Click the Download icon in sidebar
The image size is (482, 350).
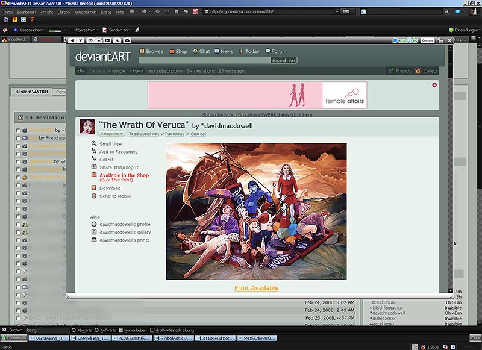[94, 188]
